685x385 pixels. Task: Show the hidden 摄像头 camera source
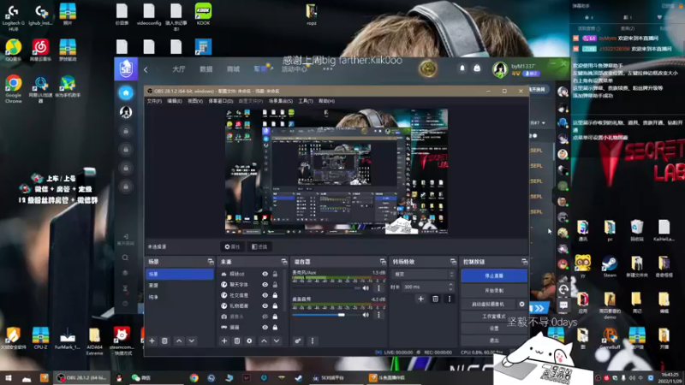pos(265,317)
